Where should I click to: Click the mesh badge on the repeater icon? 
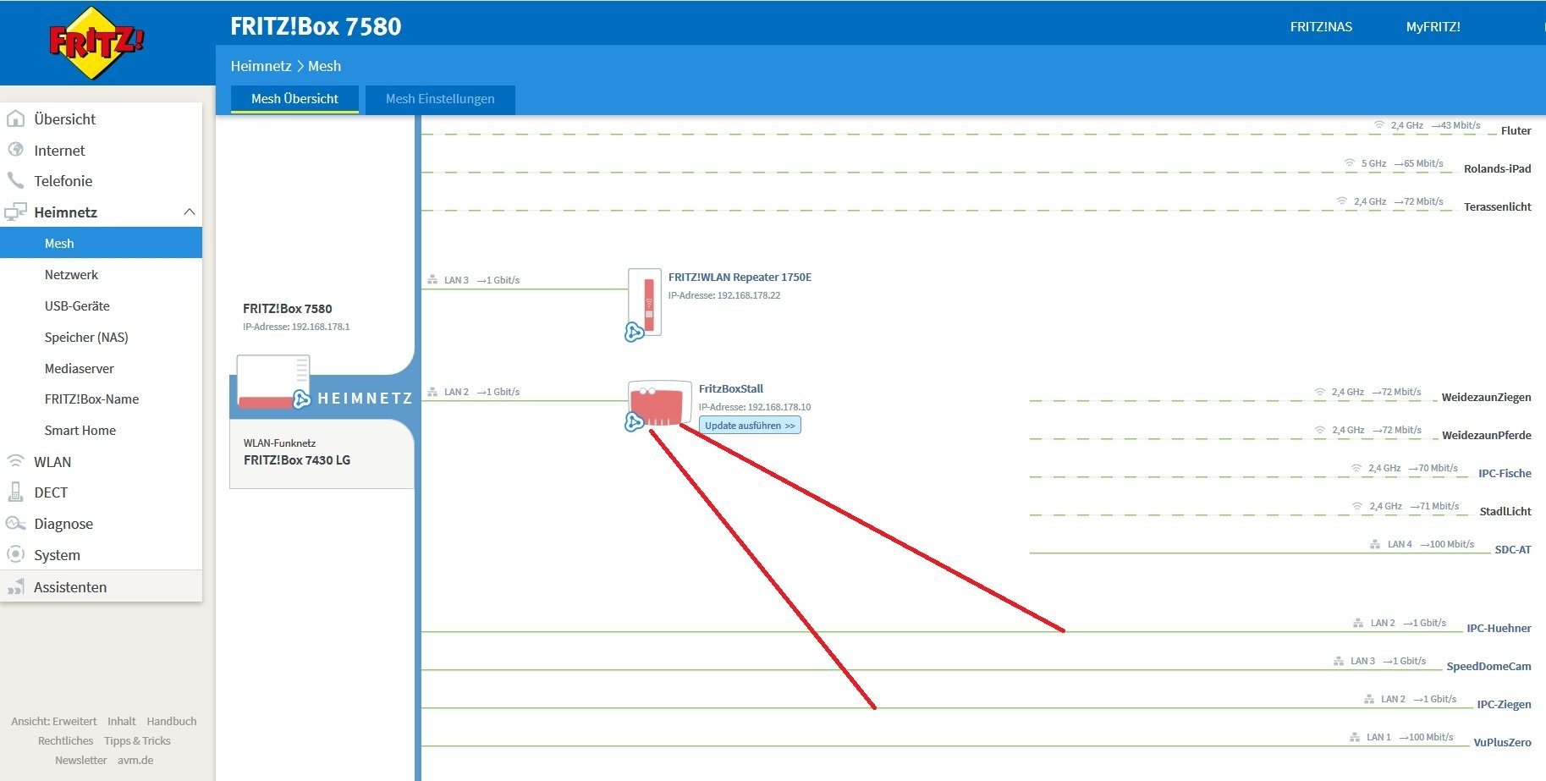pyautogui.click(x=634, y=333)
